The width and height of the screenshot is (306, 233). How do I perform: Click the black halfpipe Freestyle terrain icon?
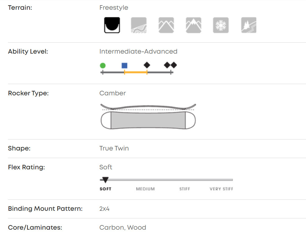tap(112, 25)
